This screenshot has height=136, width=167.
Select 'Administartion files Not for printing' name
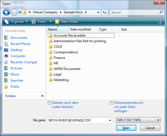80,41
